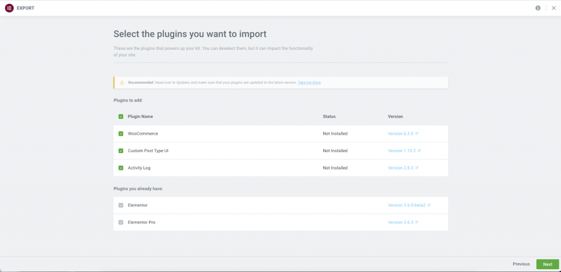Image resolution: width=561 pixels, height=272 pixels.
Task: Click the warning icon in recommendation notice
Action: tap(122, 83)
